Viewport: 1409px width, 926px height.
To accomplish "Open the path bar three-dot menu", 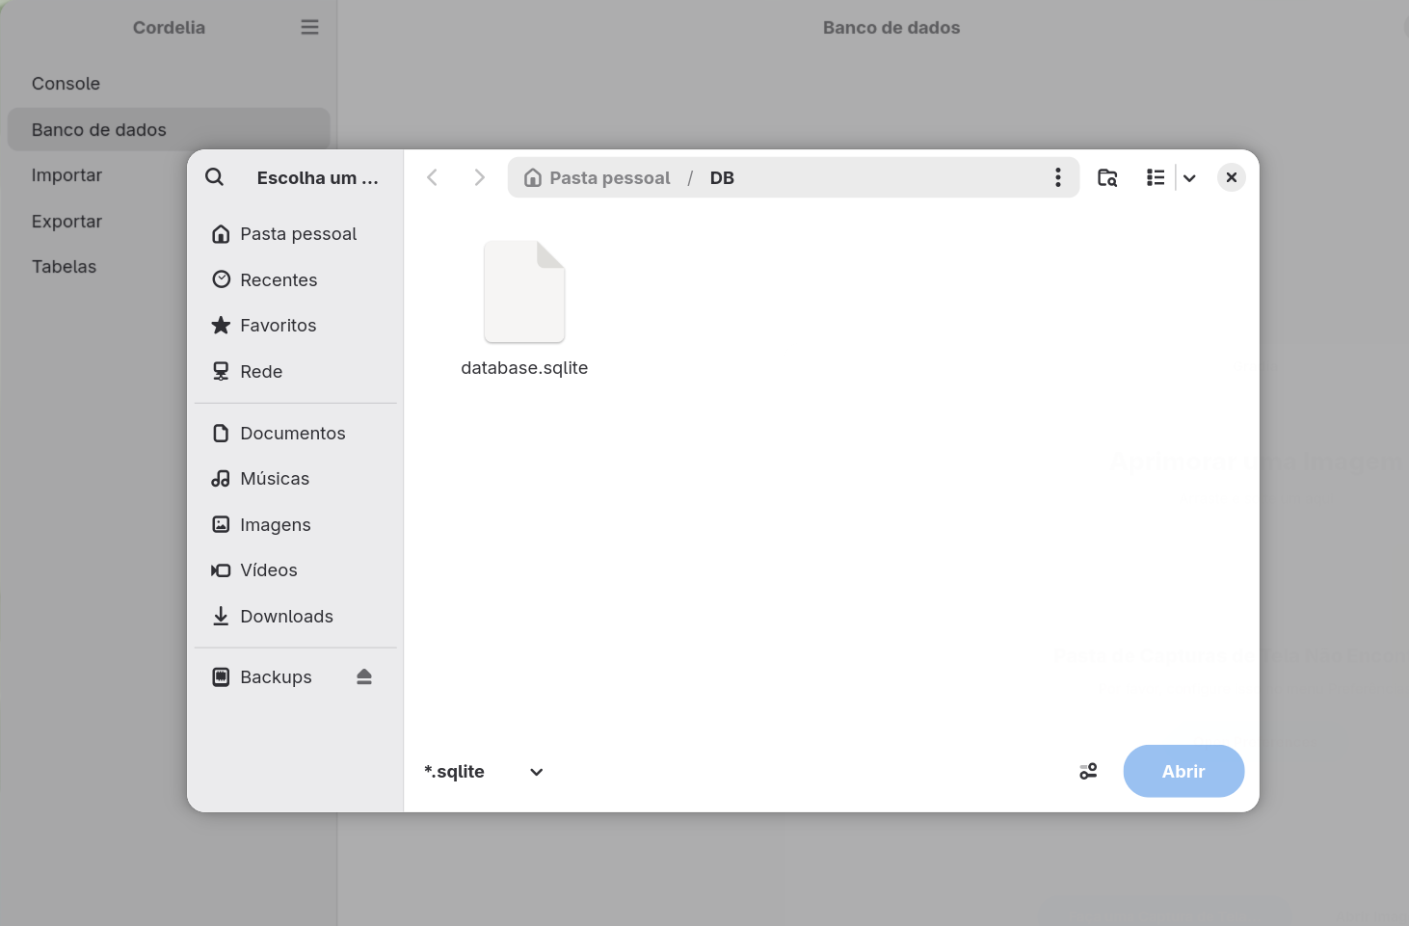I will [x=1058, y=177].
